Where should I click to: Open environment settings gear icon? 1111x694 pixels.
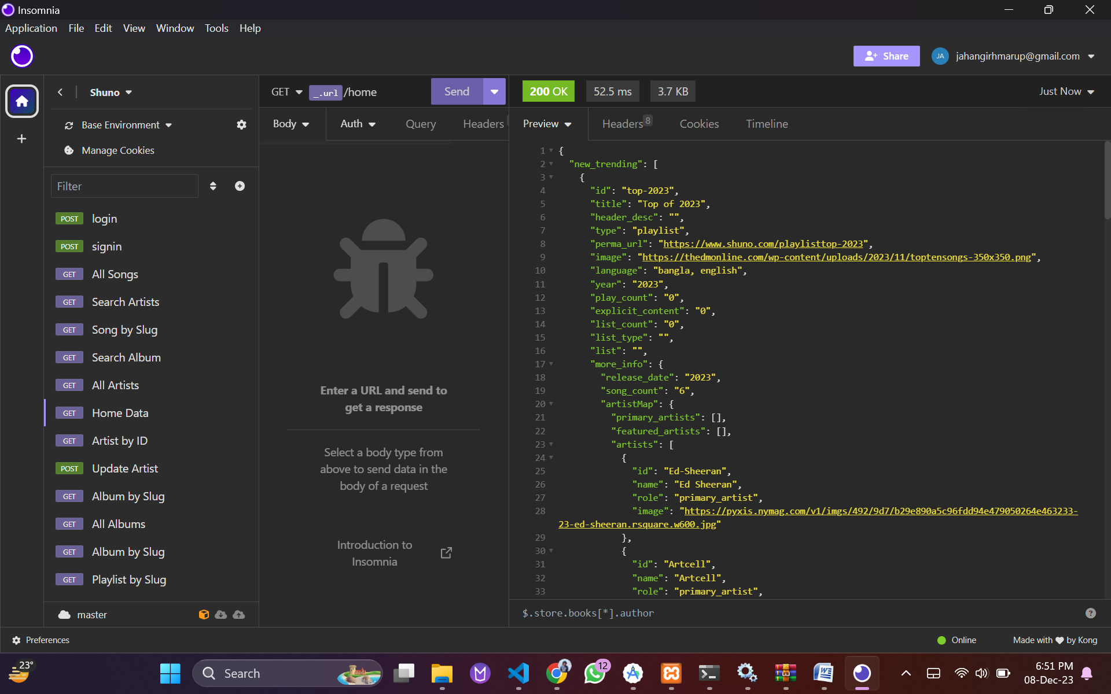pos(241,125)
